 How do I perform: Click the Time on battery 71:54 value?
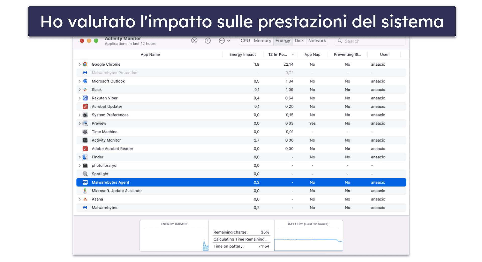coord(264,246)
